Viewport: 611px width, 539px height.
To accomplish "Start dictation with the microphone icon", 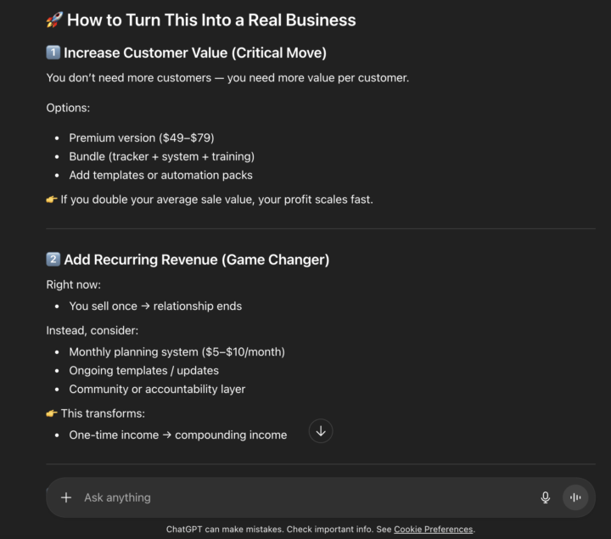I will tap(545, 497).
